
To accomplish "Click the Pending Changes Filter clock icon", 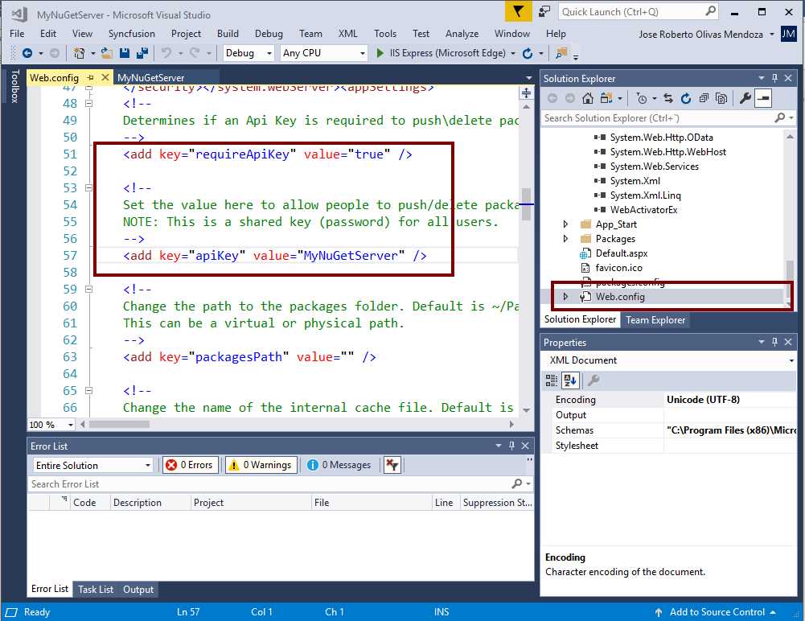I will point(641,98).
